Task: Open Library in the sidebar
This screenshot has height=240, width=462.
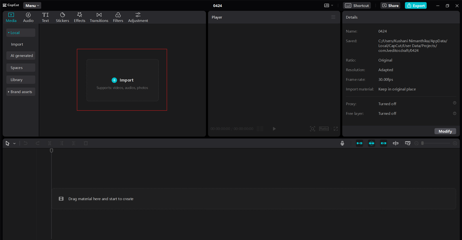Action: coord(21,80)
